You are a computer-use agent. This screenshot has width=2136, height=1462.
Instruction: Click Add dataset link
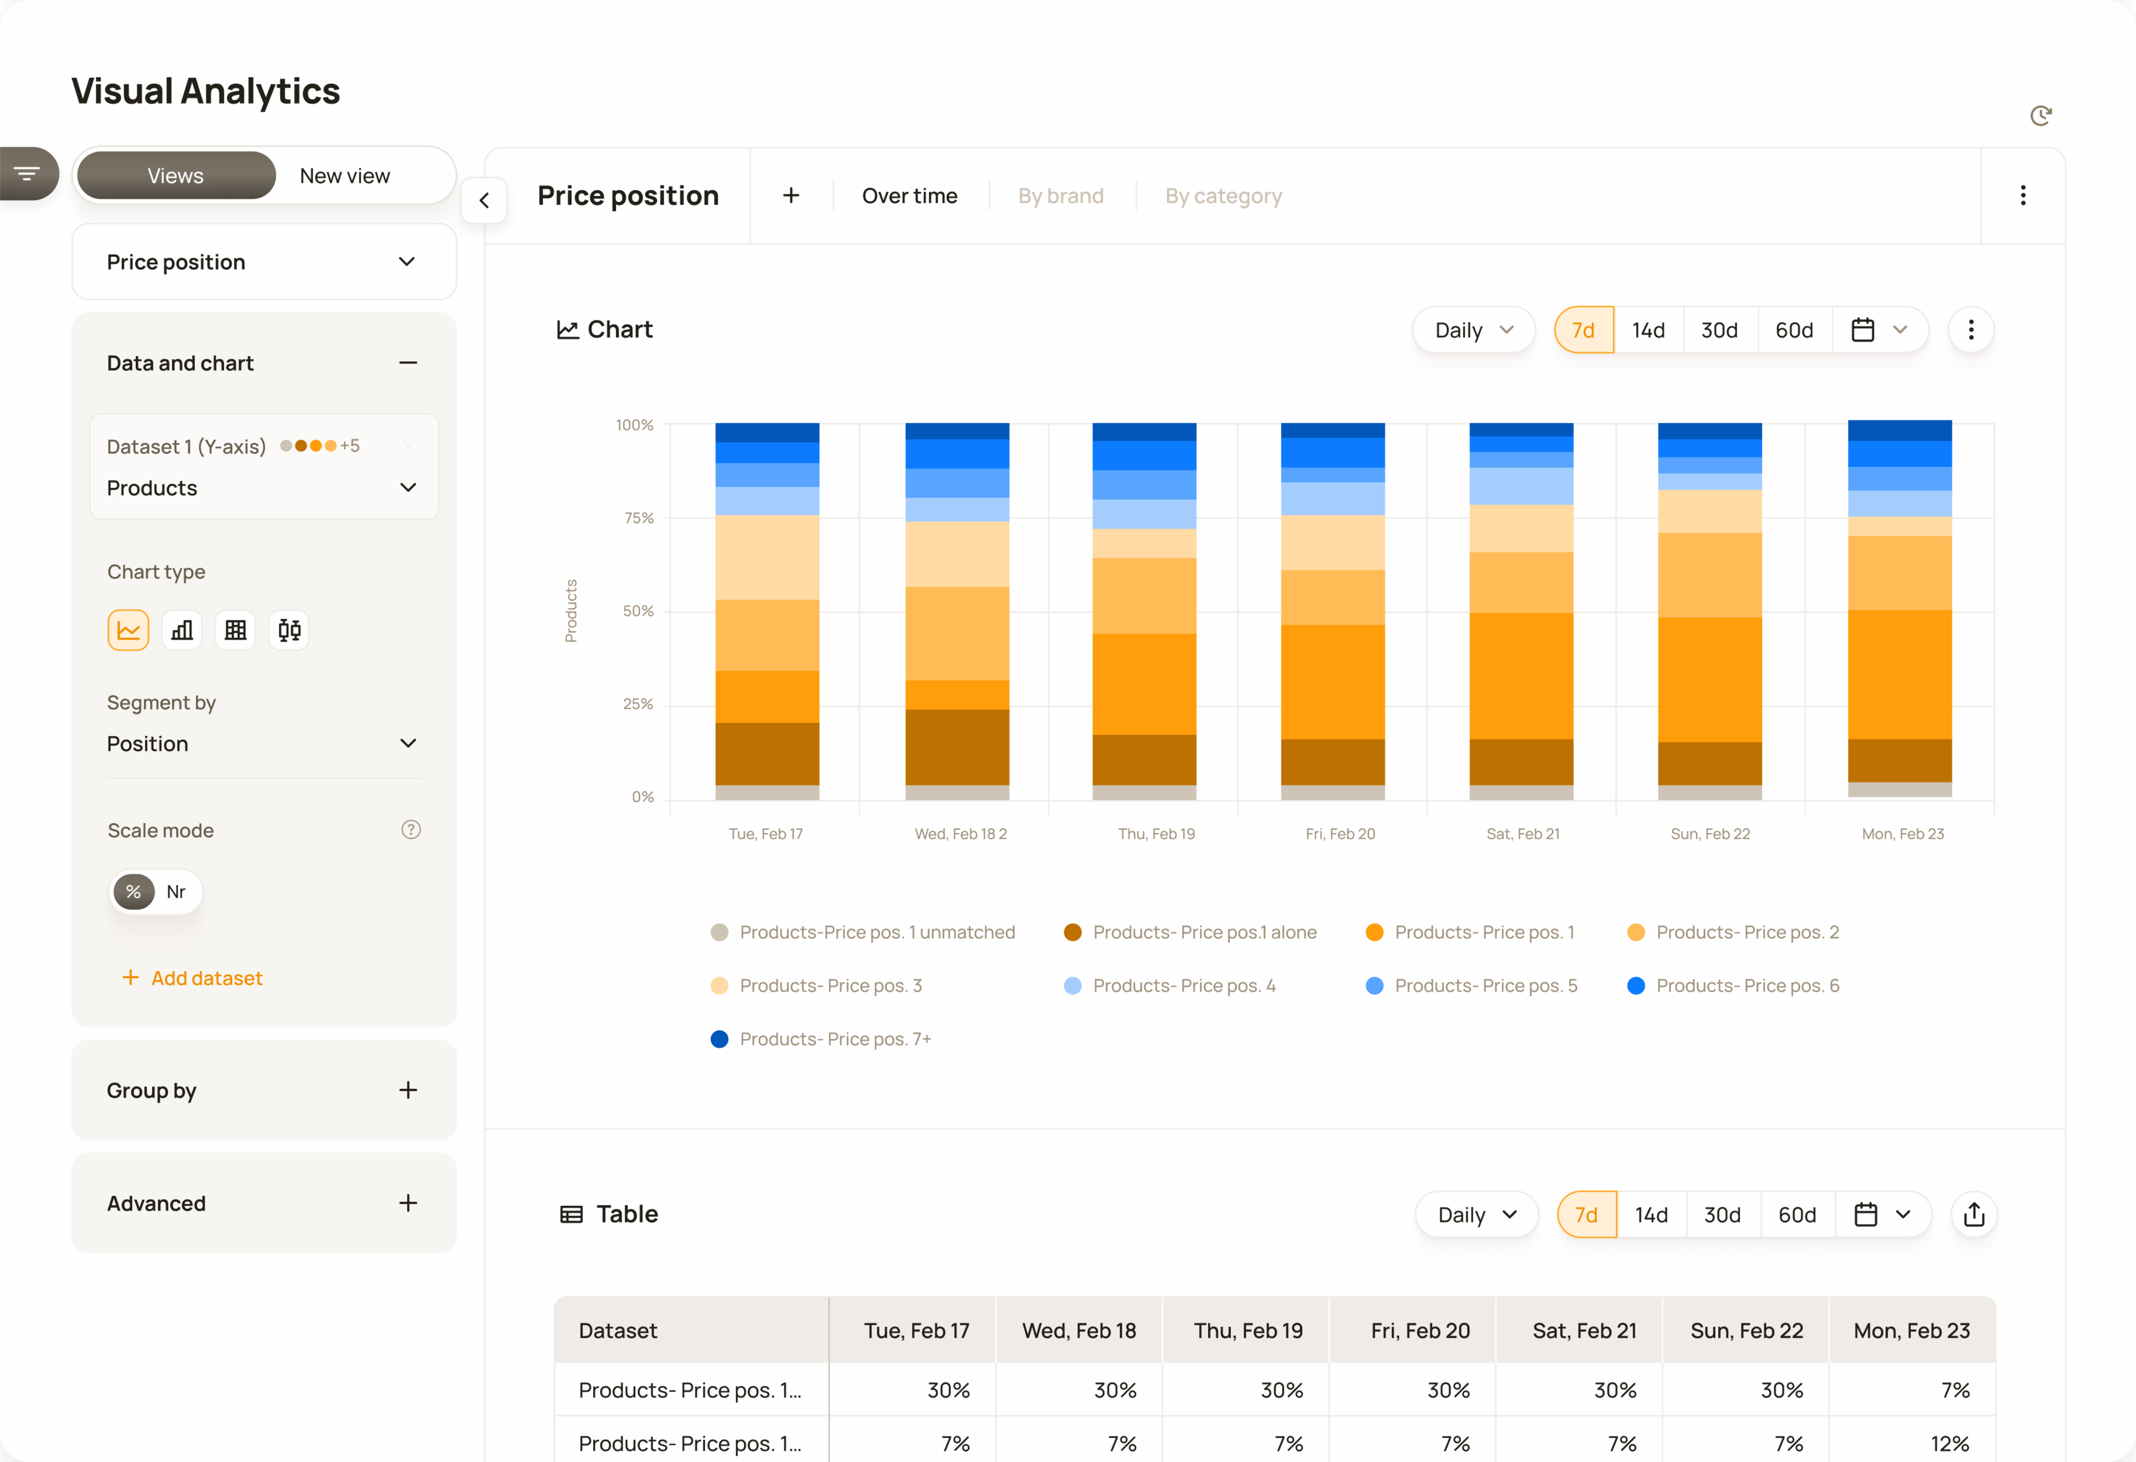pos(193,978)
